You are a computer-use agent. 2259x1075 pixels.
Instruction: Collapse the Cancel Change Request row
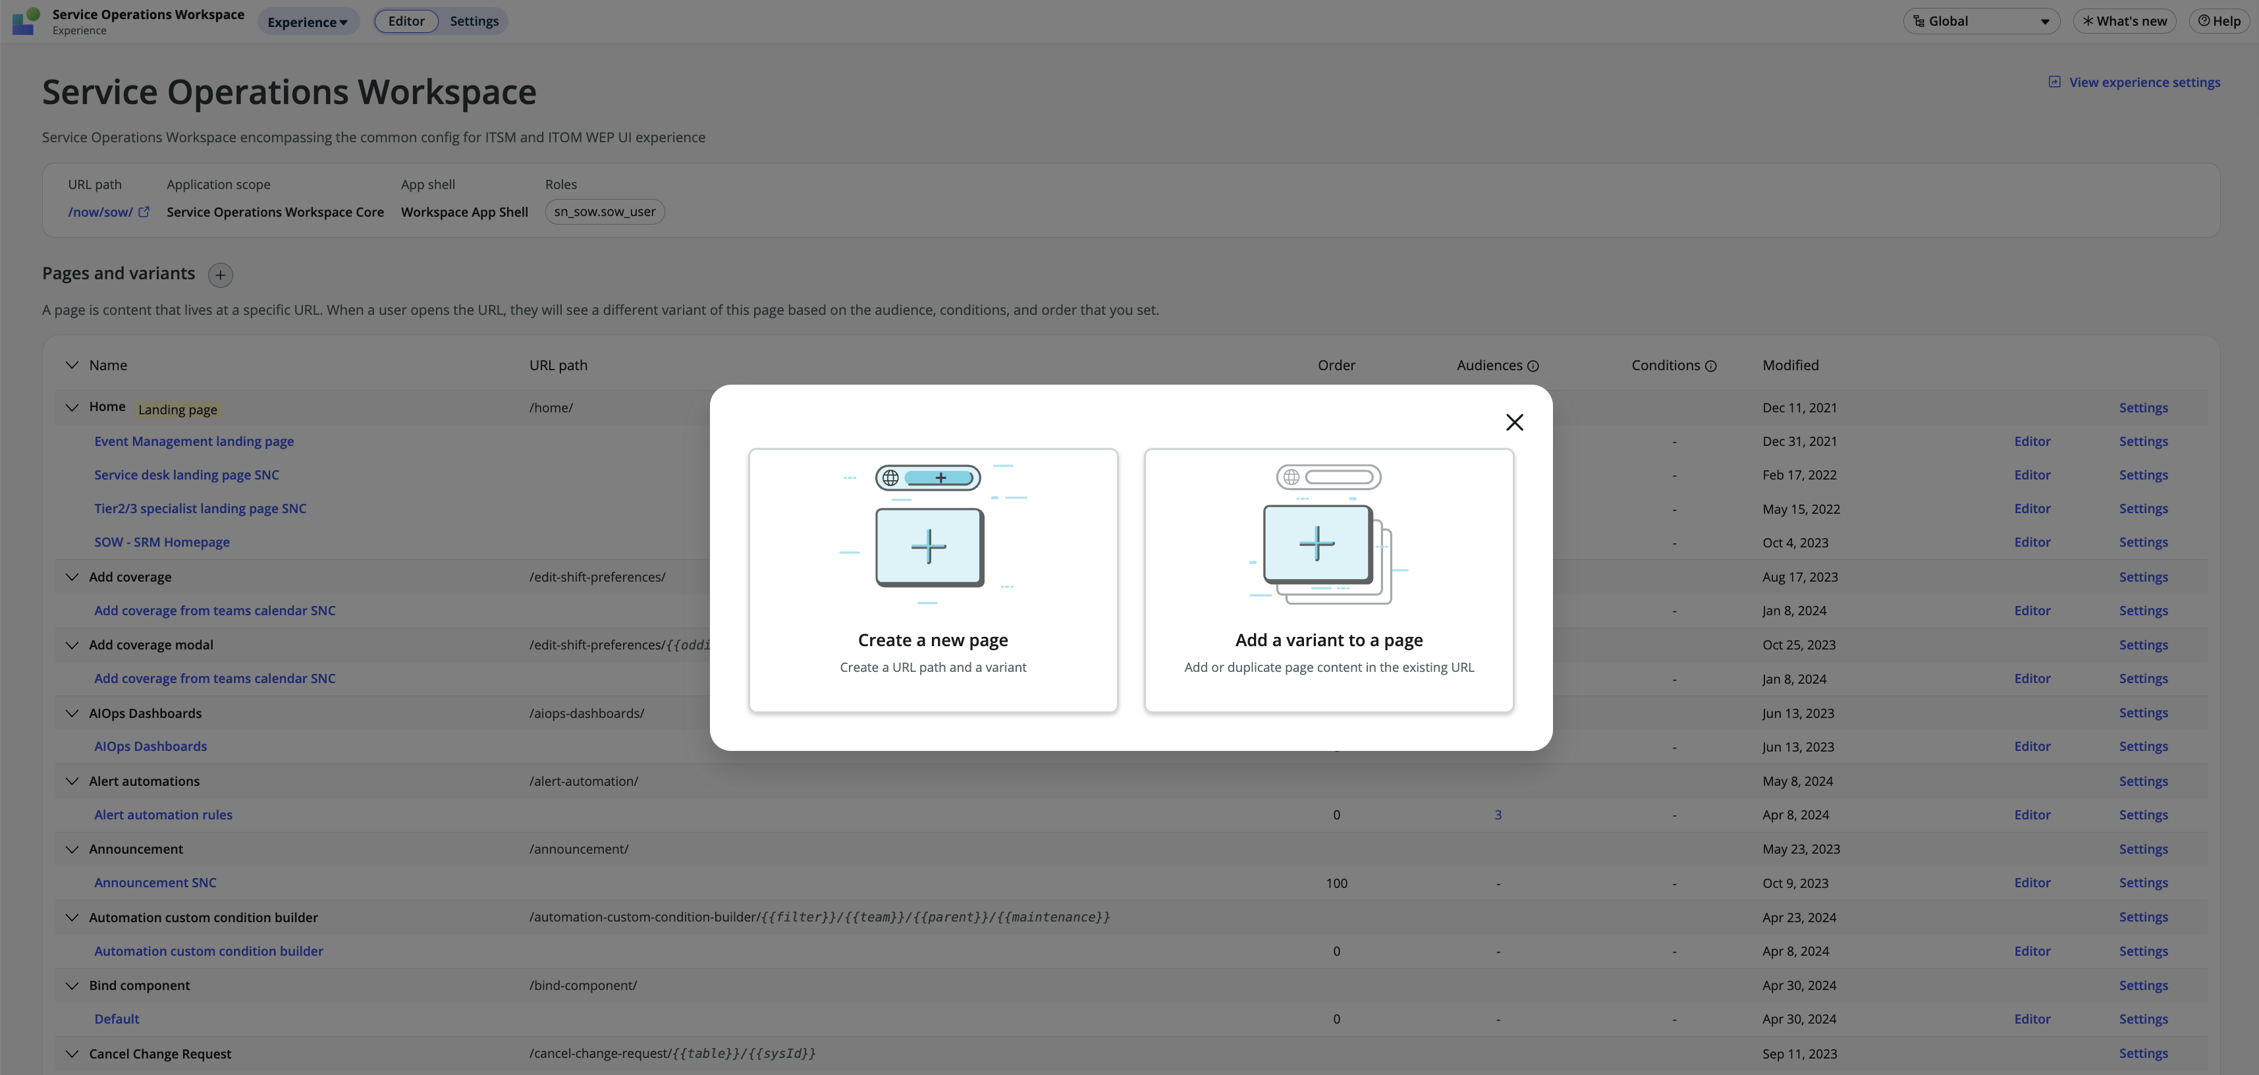pos(72,1054)
